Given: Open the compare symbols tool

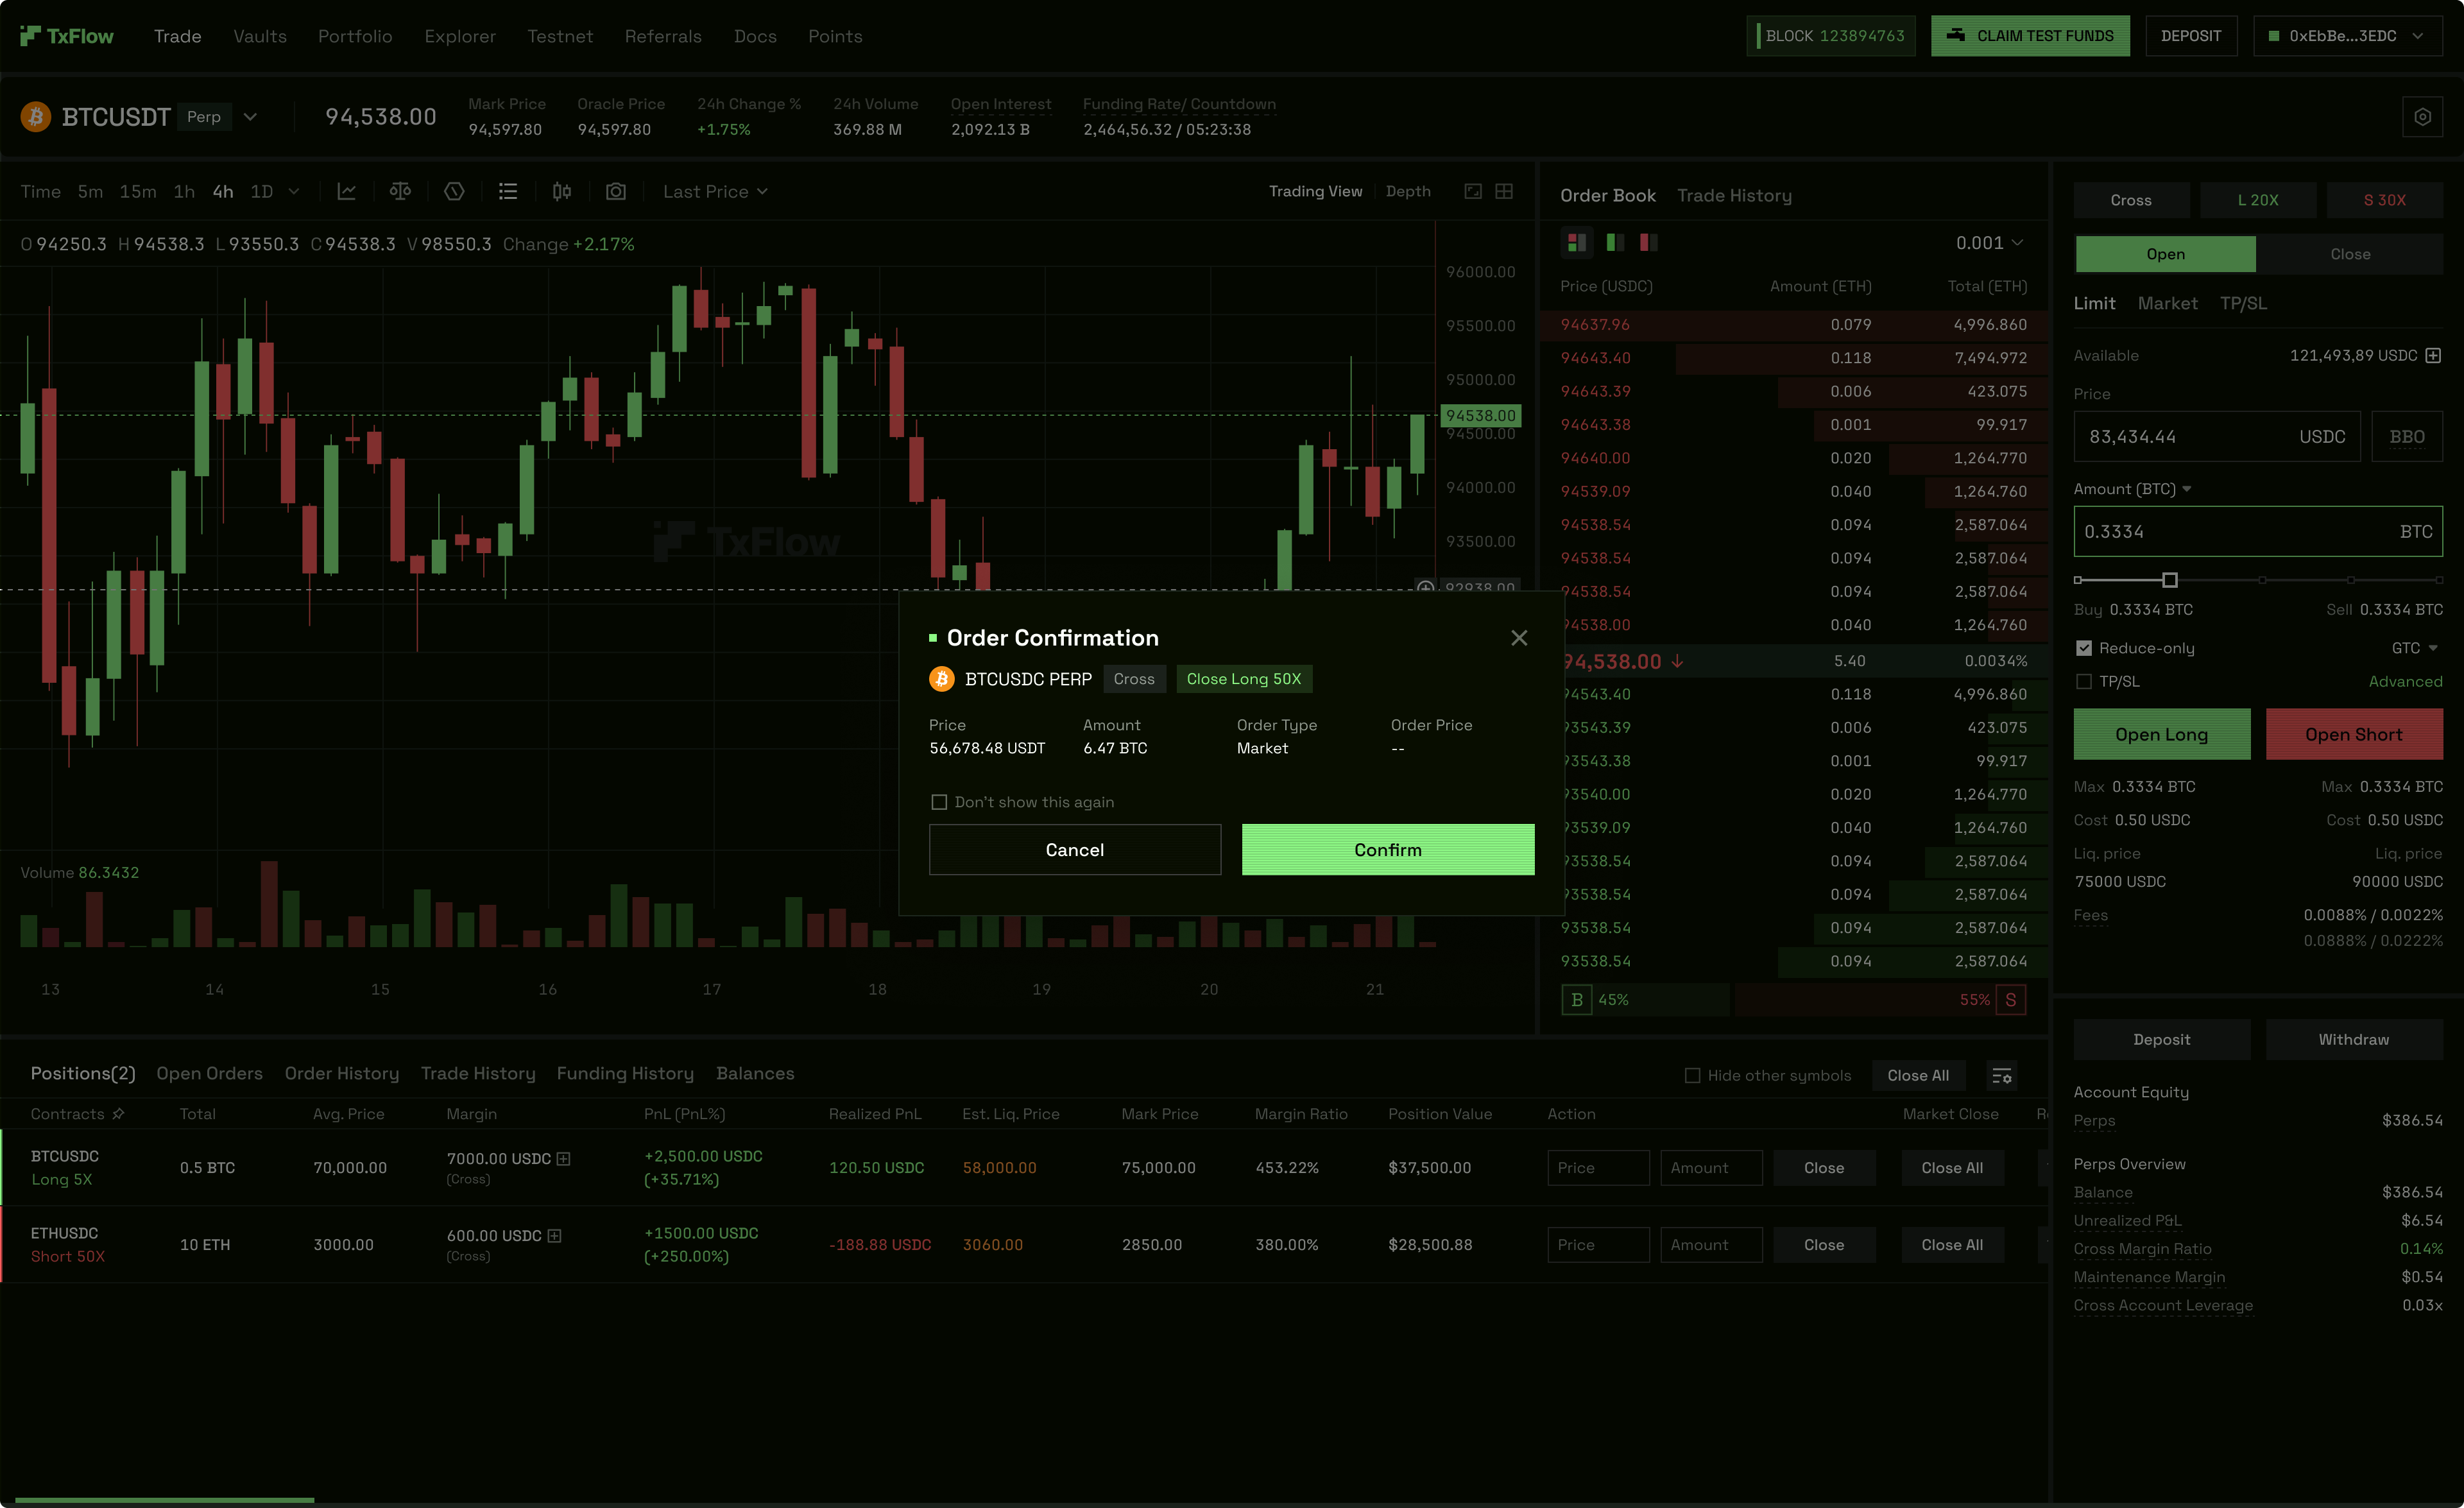Looking at the screenshot, I should [x=401, y=191].
